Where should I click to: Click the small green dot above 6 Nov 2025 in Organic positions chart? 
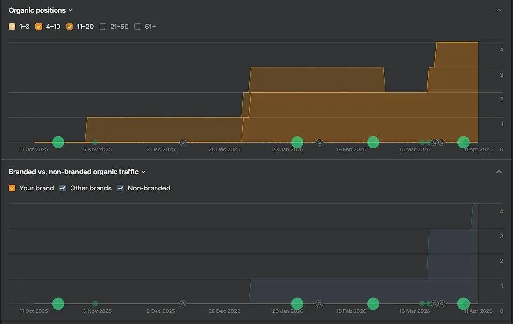[95, 142]
